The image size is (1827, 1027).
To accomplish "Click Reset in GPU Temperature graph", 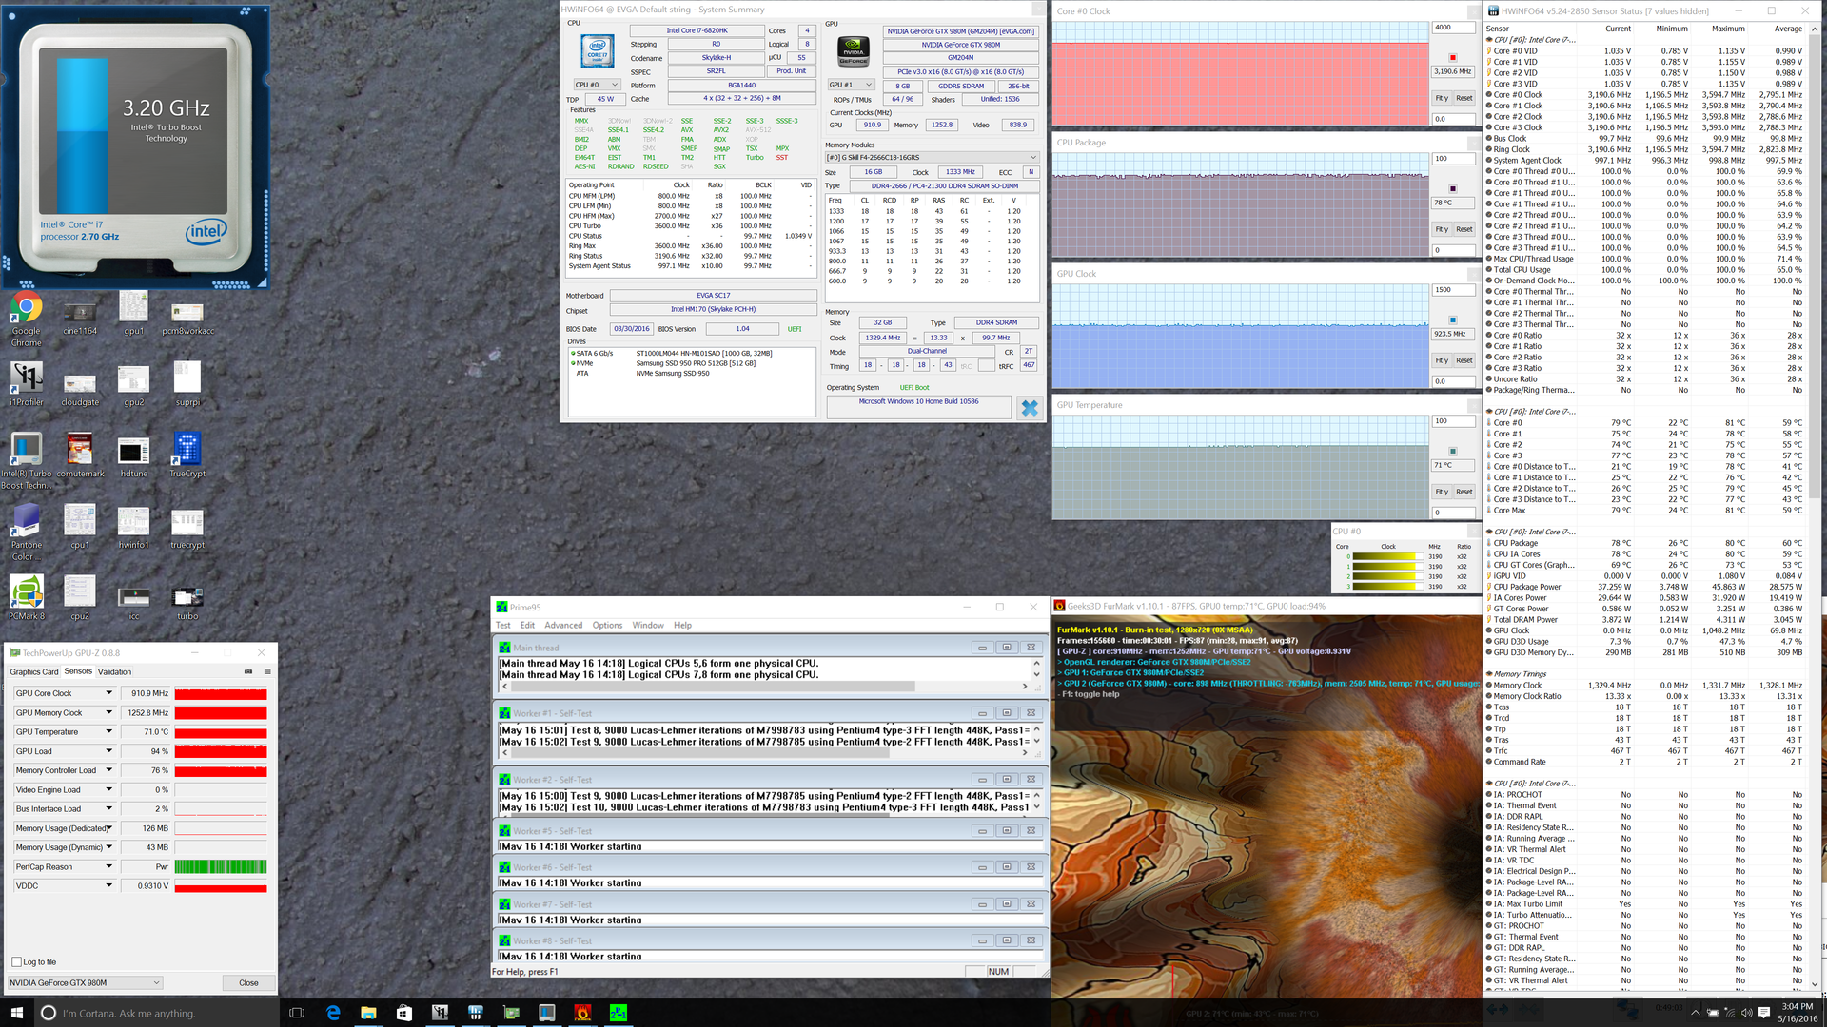I will (x=1464, y=492).
